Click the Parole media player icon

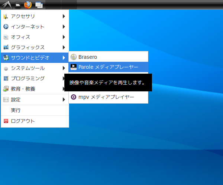(74, 67)
